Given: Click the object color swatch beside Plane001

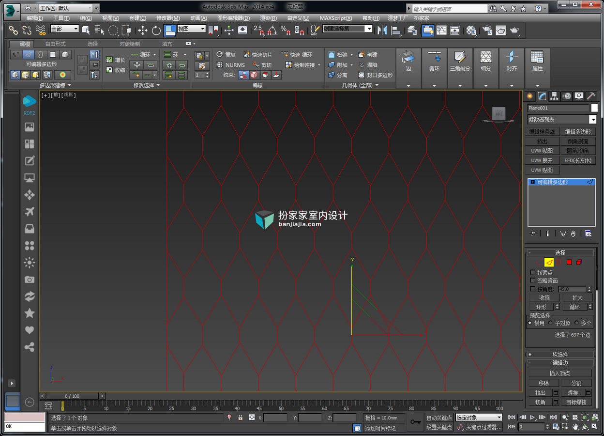Looking at the screenshot, I should [x=594, y=108].
